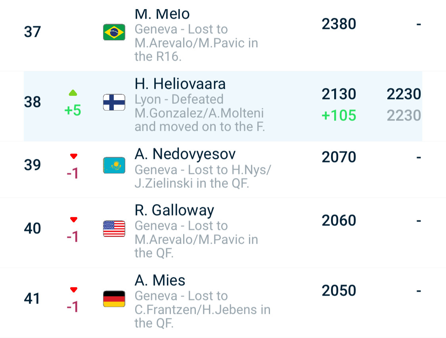Open M. Melo player name
Viewport: 446px width, 338px height.
click(x=162, y=14)
